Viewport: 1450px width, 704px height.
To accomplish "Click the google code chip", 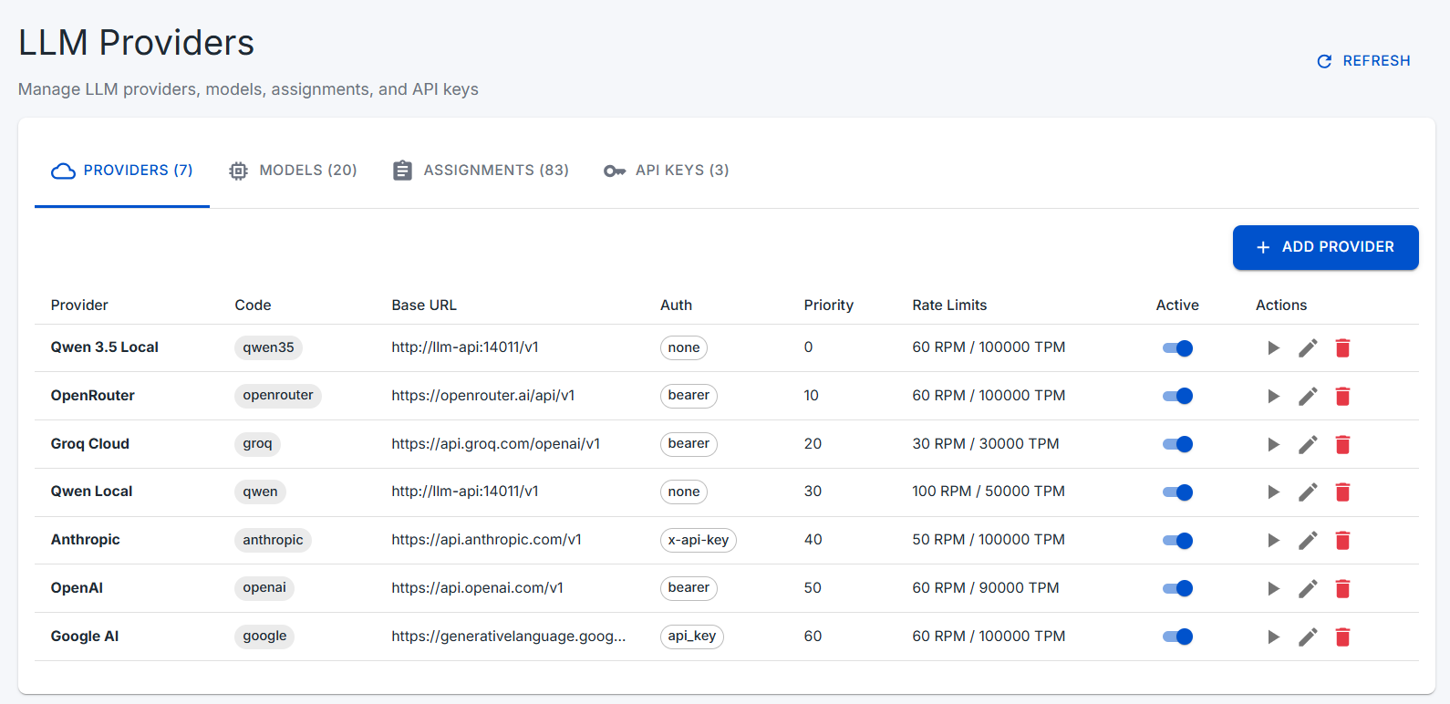I will tap(264, 637).
